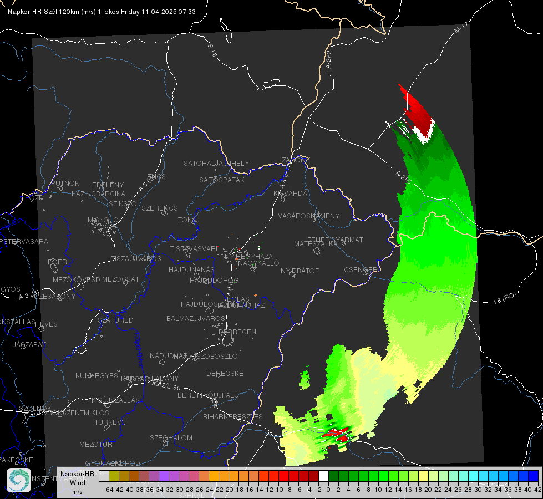Click the m/s unit label in legend
543x499 pixels.
(x=77, y=492)
